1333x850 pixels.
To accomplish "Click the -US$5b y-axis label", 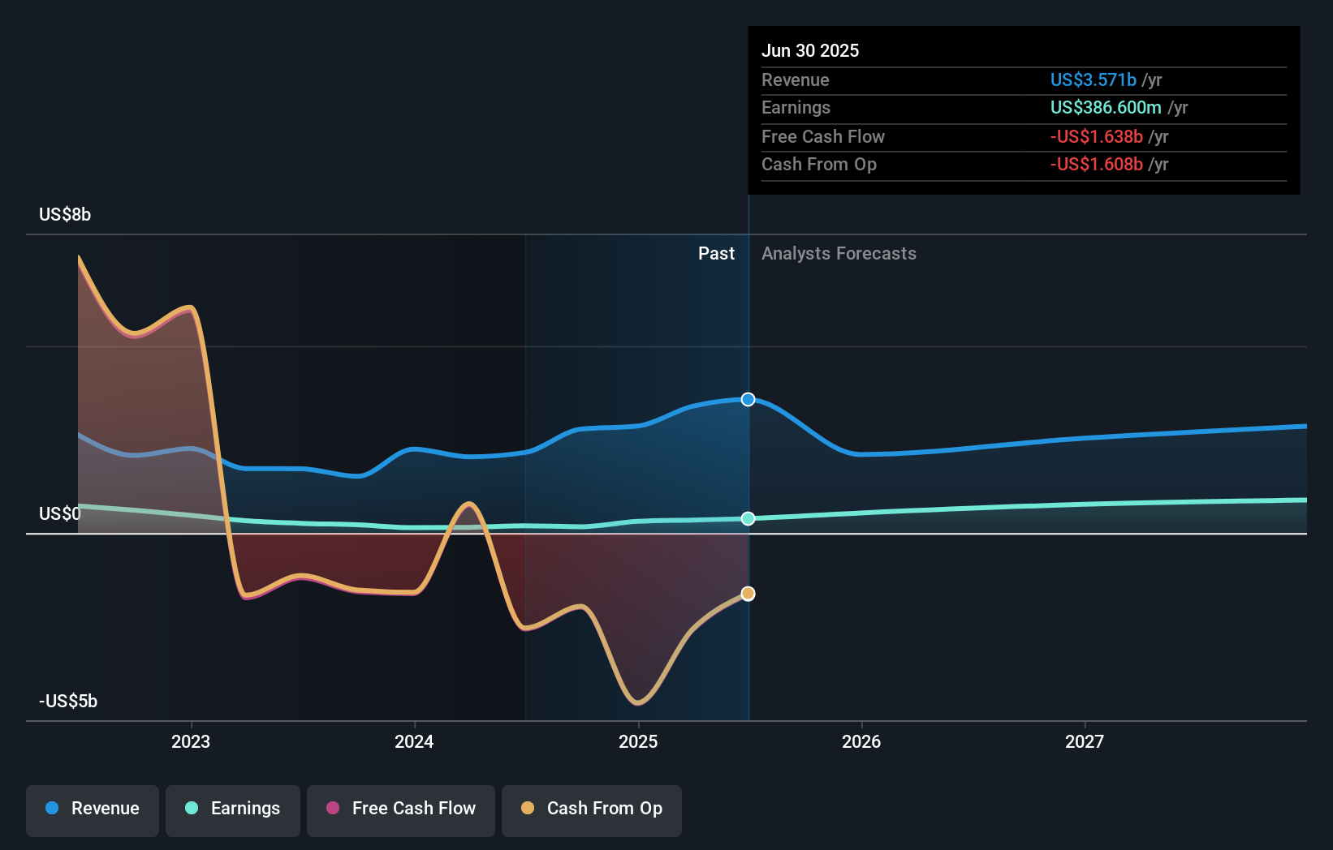I will coord(68,701).
